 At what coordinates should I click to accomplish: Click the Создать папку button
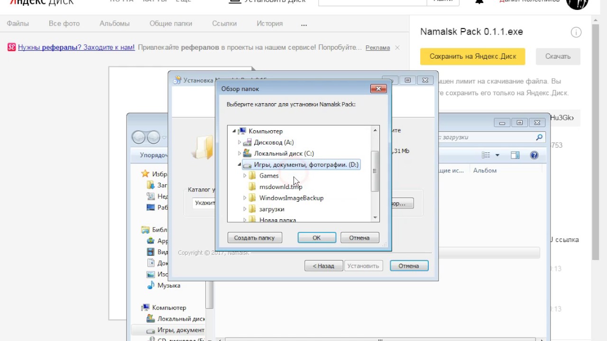tap(255, 238)
